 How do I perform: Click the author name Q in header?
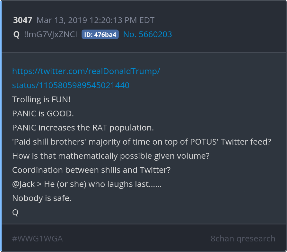[x=16, y=35]
